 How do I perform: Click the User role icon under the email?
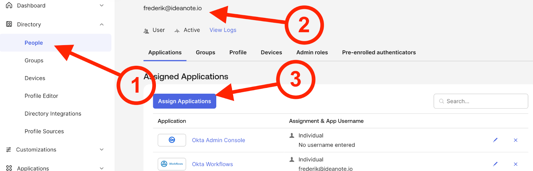pos(146,31)
